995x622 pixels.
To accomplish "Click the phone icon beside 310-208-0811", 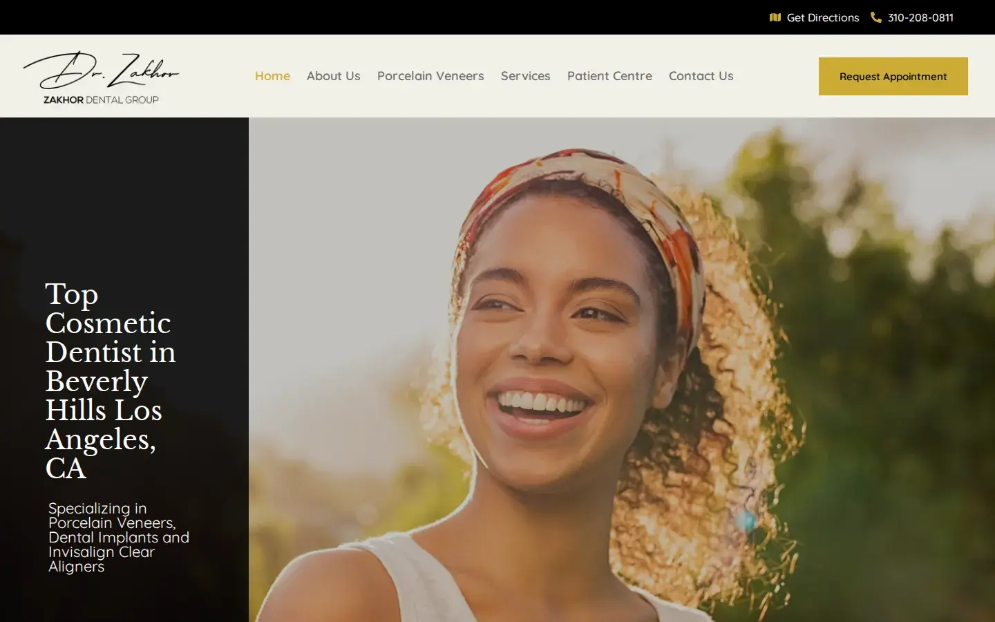I will (x=875, y=17).
